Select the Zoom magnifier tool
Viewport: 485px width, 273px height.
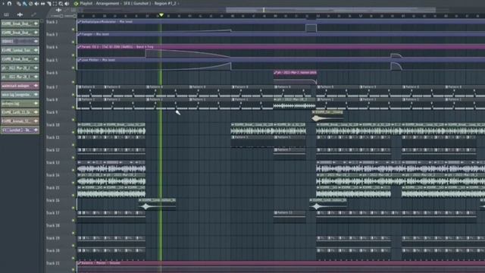(x=61, y=4)
